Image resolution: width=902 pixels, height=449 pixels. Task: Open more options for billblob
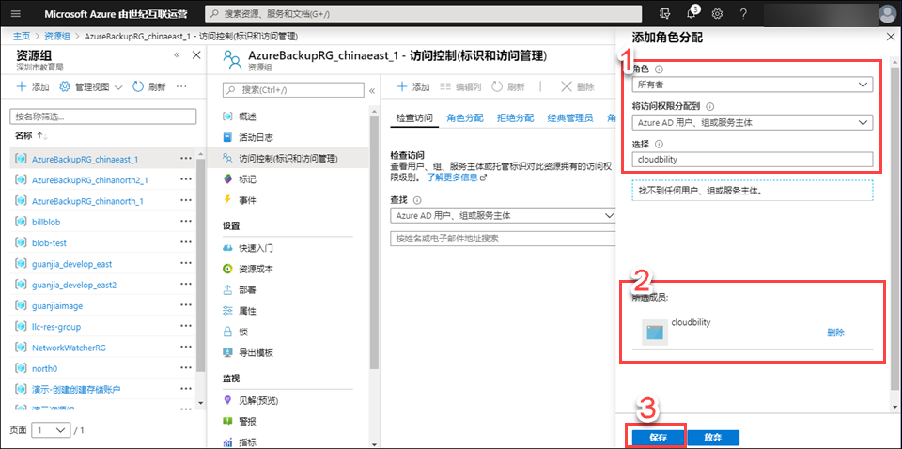185,222
